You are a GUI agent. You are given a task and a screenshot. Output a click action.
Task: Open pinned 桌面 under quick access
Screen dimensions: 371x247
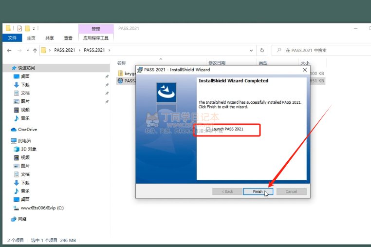25,76
